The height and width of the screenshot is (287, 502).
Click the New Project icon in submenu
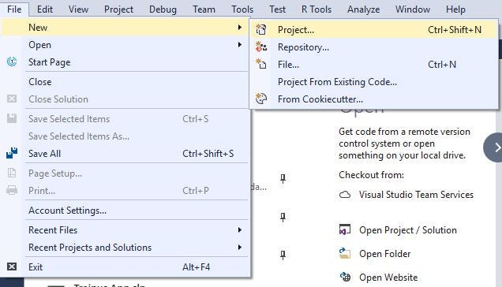[261, 29]
